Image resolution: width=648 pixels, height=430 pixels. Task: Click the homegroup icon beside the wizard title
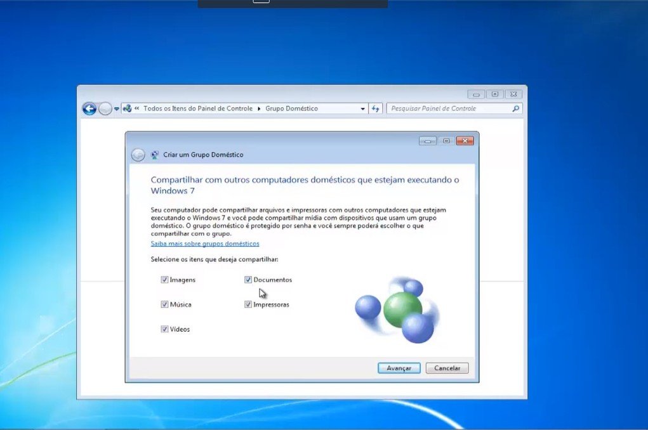pyautogui.click(x=155, y=155)
